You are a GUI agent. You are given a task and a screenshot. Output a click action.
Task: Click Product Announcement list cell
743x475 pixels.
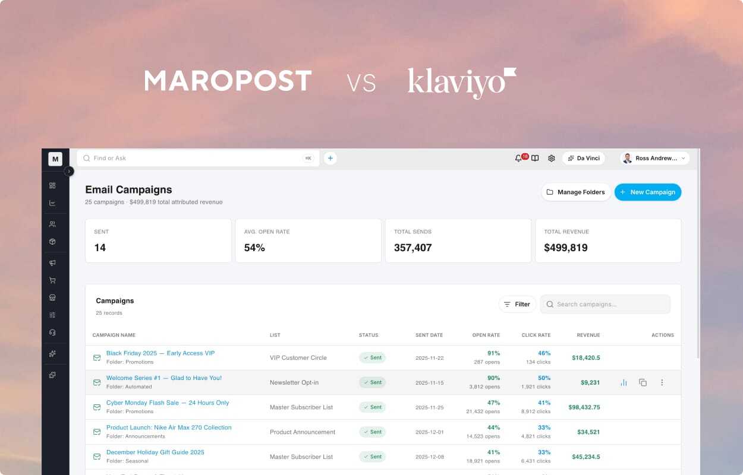point(303,432)
